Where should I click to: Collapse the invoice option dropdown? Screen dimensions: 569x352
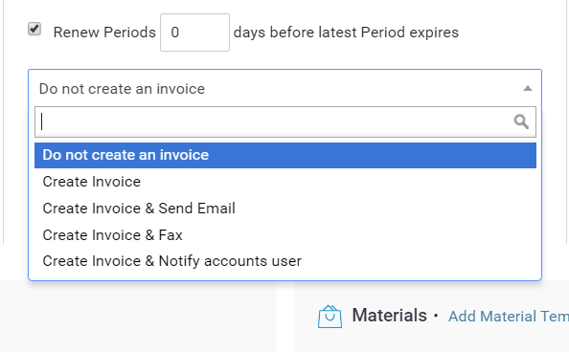[x=284, y=88]
